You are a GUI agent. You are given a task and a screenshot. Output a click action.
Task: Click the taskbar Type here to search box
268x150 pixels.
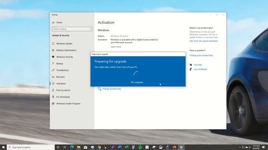pyautogui.click(x=31, y=147)
